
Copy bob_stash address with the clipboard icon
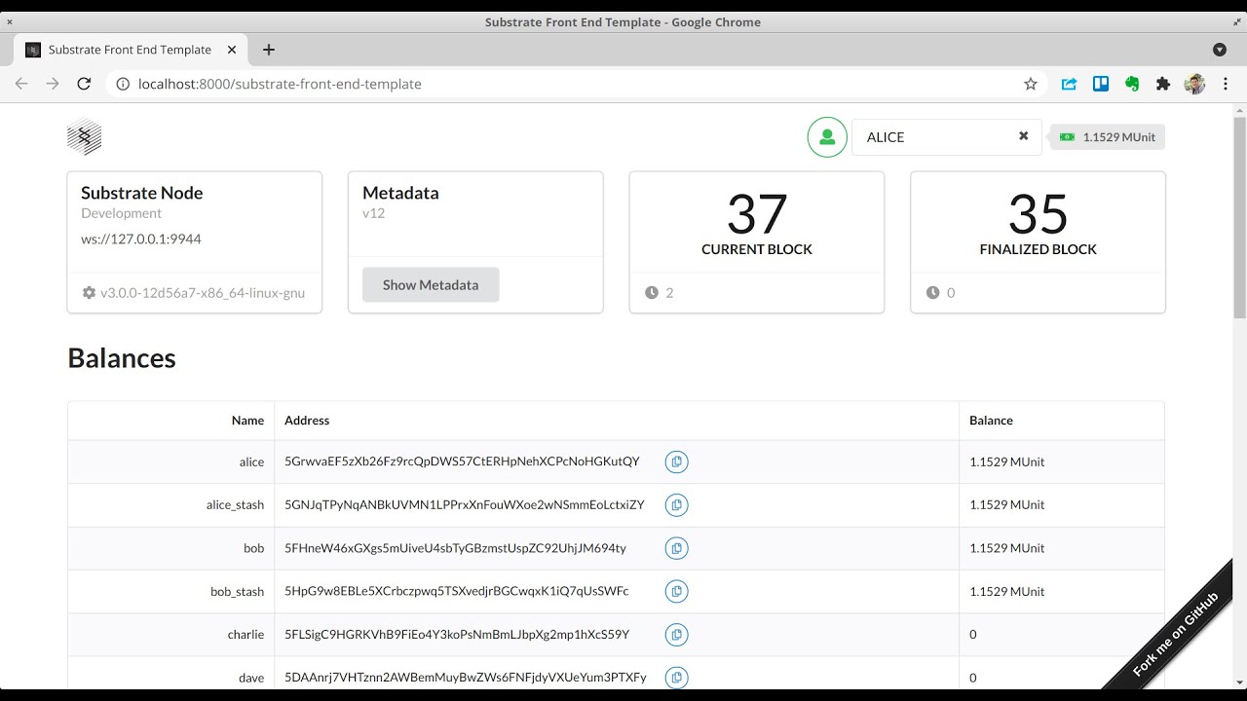tap(677, 591)
